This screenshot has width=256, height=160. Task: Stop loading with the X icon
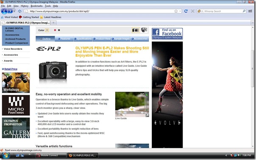(x=193, y=11)
